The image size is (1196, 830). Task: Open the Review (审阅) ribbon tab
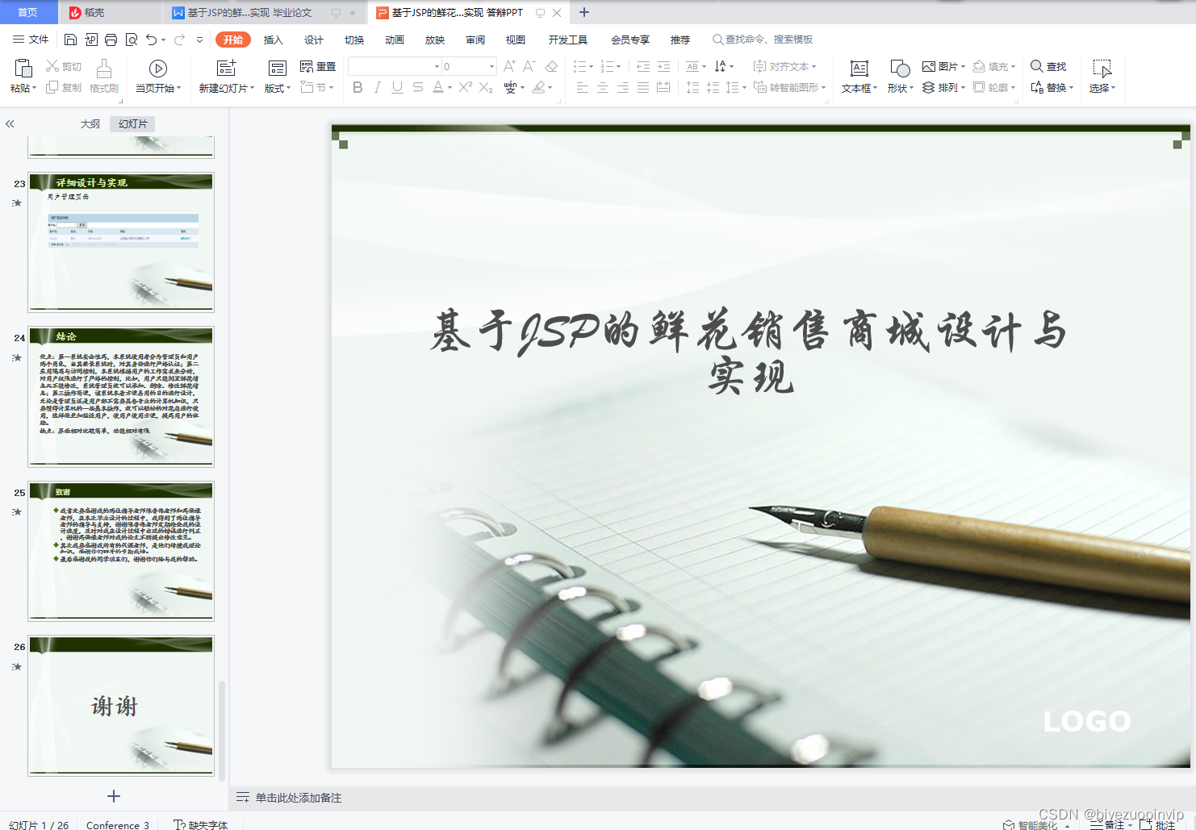point(475,40)
